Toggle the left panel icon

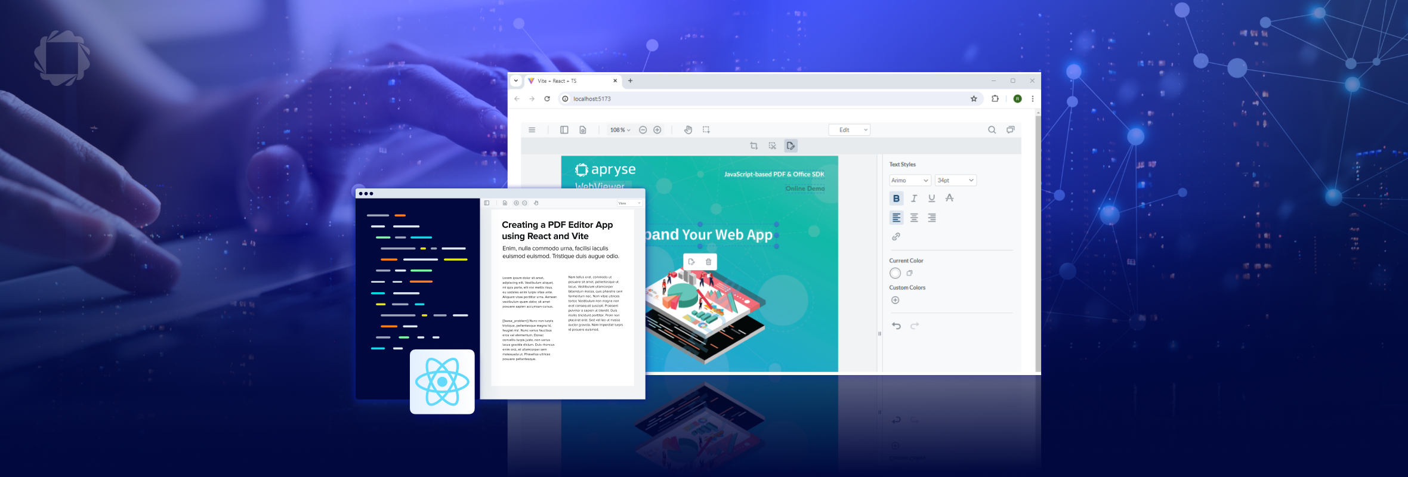(x=564, y=130)
